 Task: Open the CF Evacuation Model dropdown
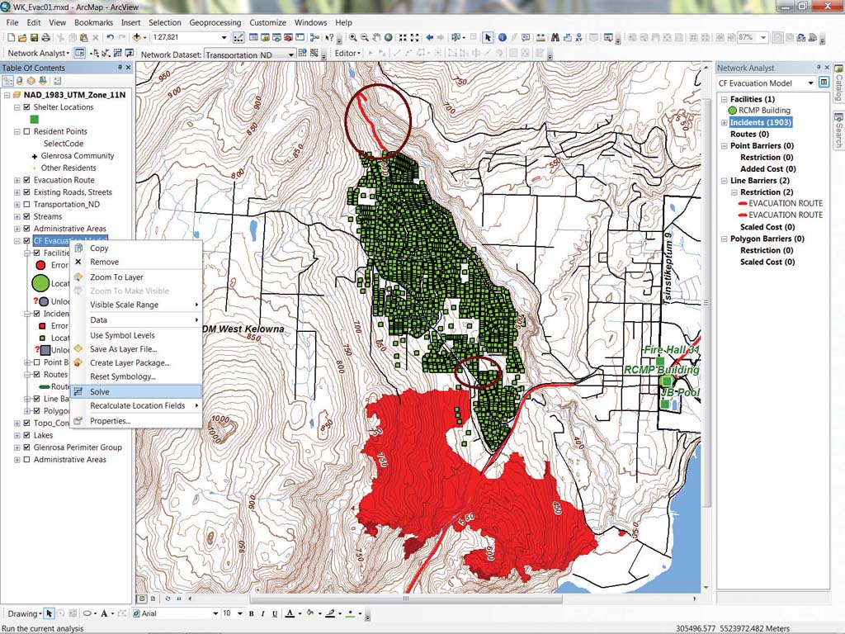tap(810, 83)
